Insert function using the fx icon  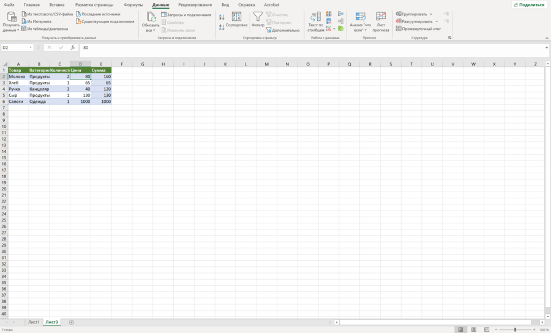point(73,47)
